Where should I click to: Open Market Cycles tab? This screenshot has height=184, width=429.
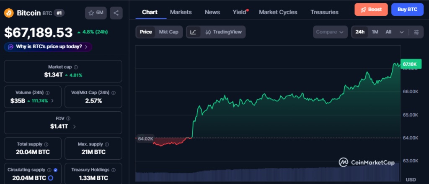coord(278,12)
